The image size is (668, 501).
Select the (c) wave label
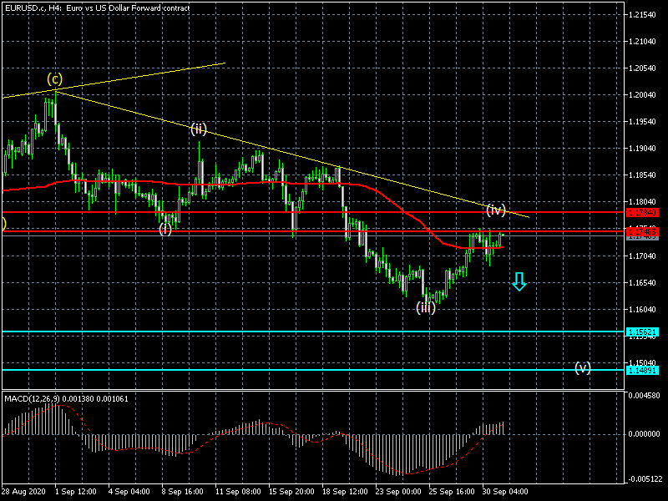(x=54, y=80)
